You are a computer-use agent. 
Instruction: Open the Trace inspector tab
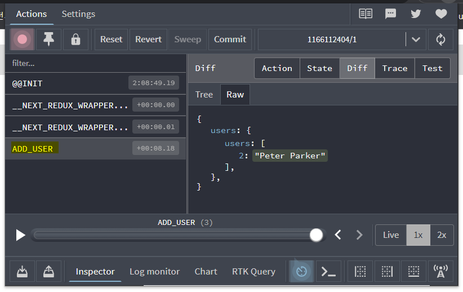395,68
